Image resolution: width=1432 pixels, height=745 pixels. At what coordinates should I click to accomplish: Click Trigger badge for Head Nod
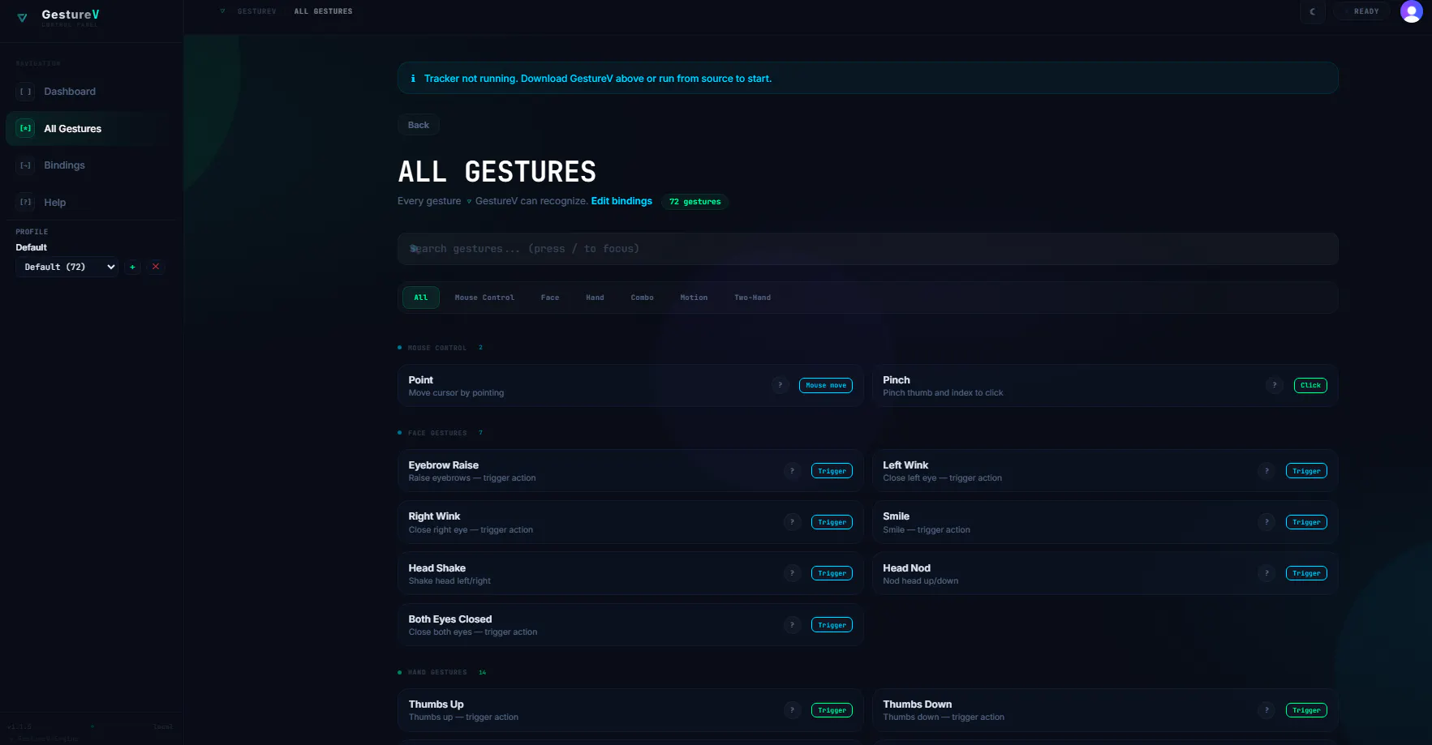pos(1306,573)
